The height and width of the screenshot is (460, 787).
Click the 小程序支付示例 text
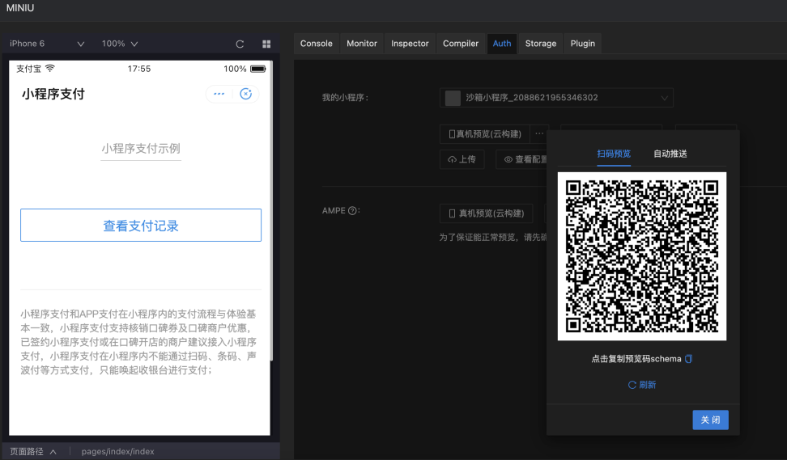[141, 148]
